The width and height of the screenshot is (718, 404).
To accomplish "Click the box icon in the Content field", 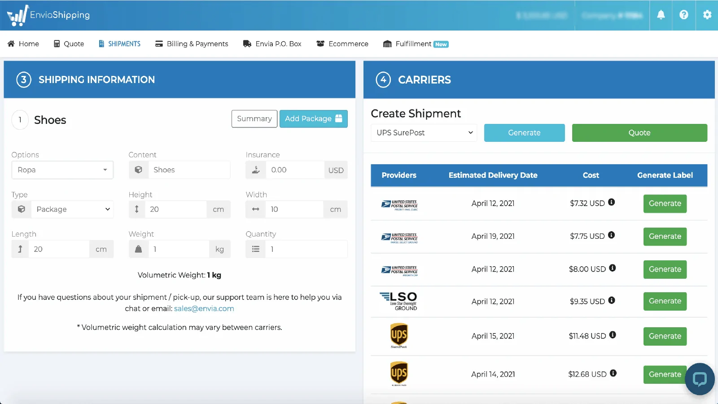I will tap(139, 170).
